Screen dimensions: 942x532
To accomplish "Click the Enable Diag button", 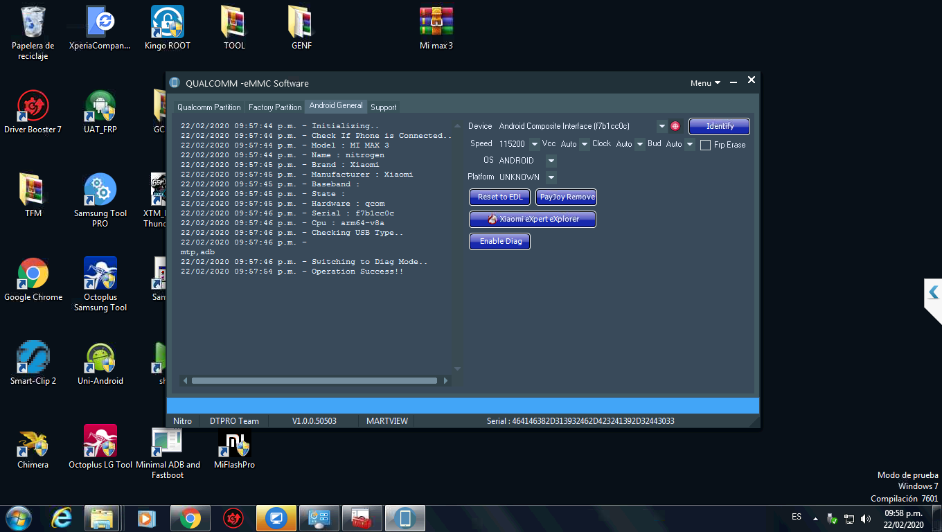I will (500, 241).
